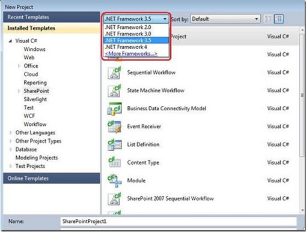
Task: Expand the Other Project Types node
Action: pos(11,141)
